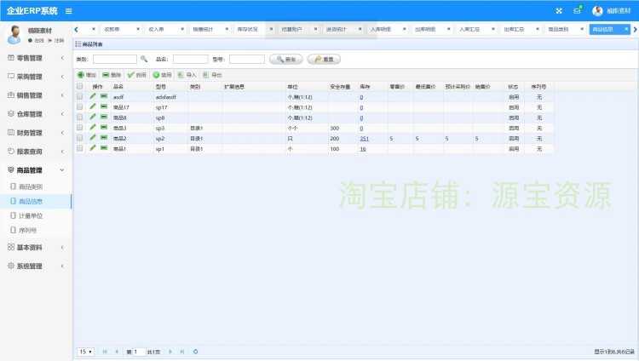Close the active 商品信息 tab
639x361 pixels.
(x=626, y=29)
